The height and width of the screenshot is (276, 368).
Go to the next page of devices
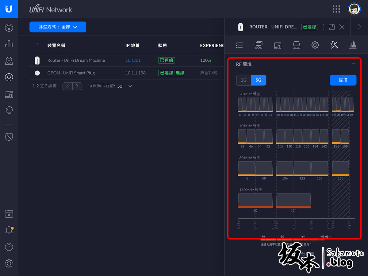(77, 86)
